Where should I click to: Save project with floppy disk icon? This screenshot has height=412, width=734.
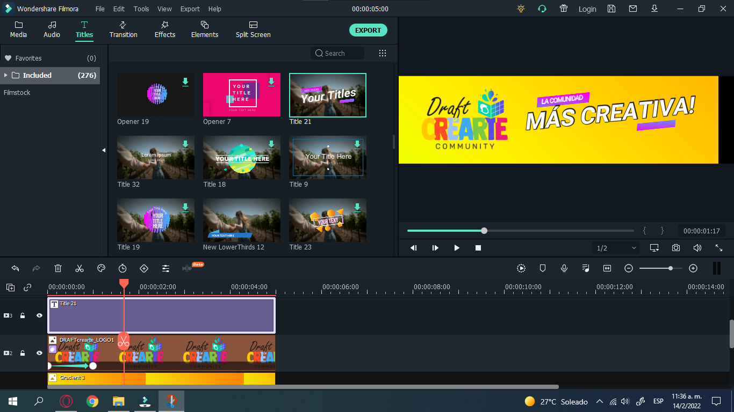pyautogui.click(x=611, y=9)
